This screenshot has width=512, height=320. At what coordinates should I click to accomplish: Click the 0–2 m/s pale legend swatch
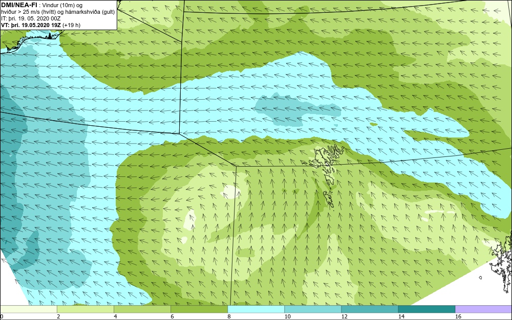28,309
